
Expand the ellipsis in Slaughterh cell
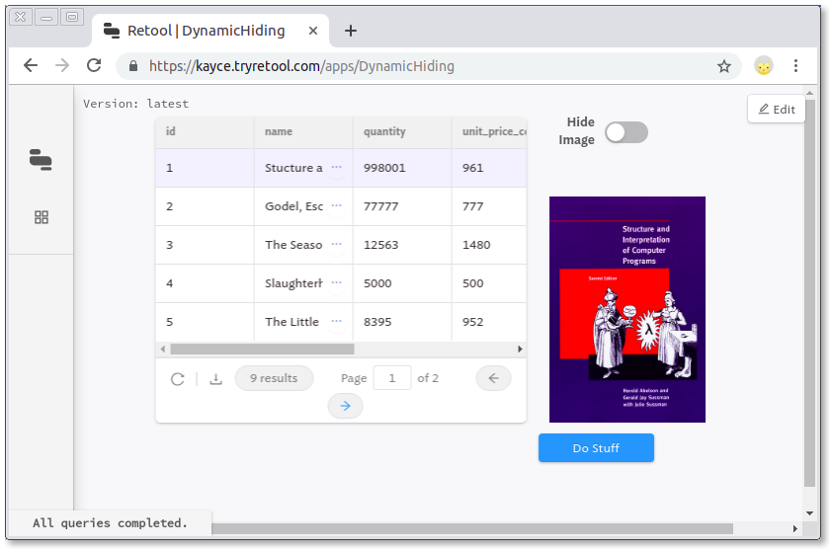pos(336,283)
